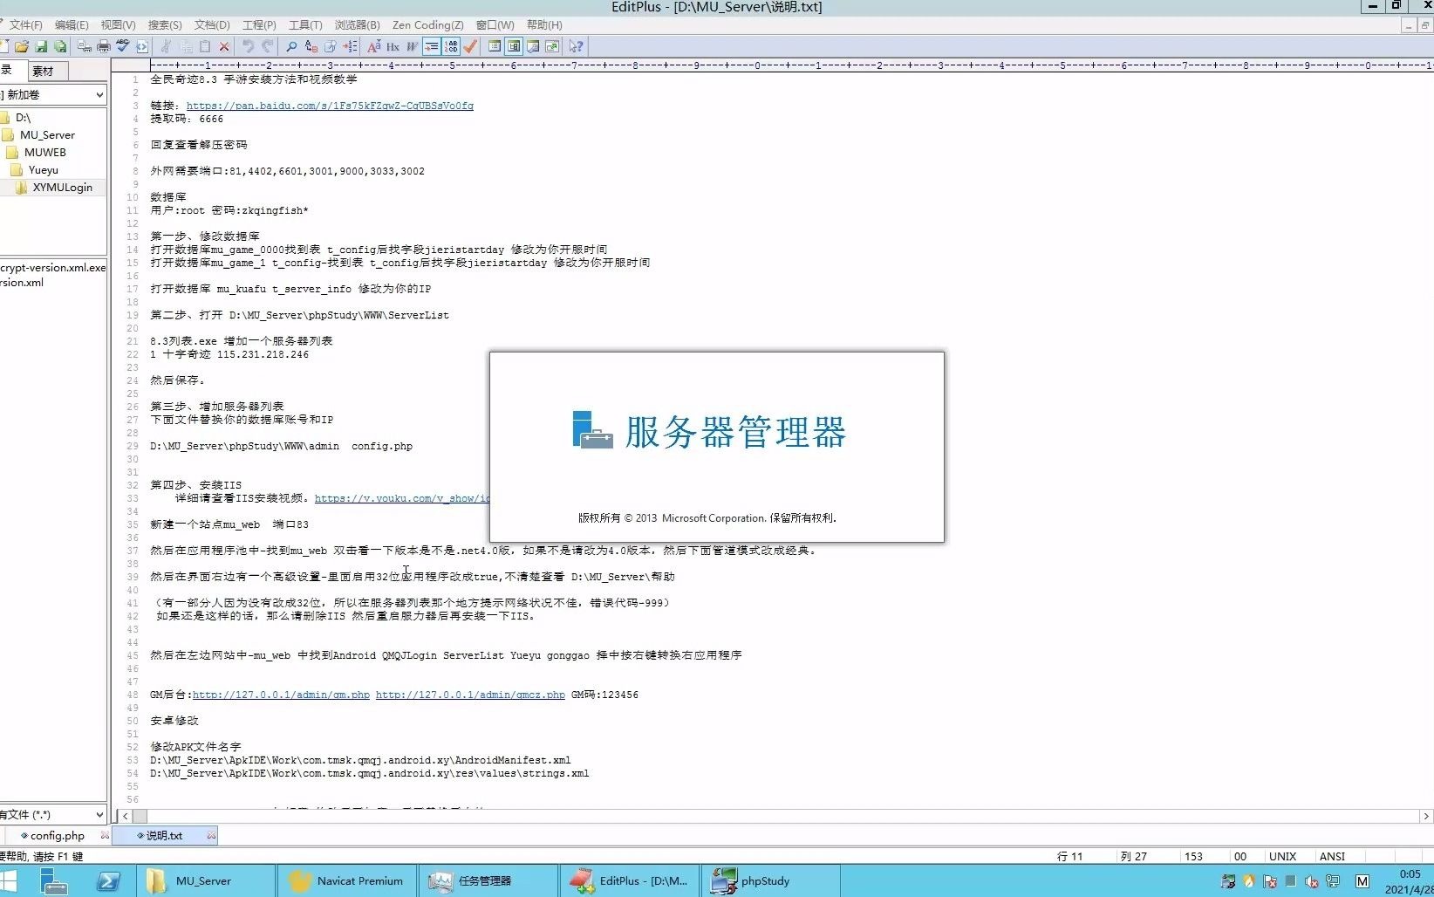
Task: Open the 编辑(E) menu
Action: pos(72,24)
